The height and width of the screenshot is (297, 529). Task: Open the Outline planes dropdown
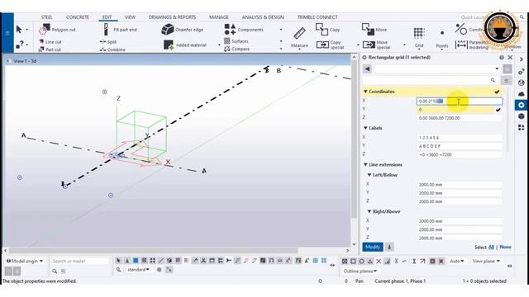click(360, 271)
